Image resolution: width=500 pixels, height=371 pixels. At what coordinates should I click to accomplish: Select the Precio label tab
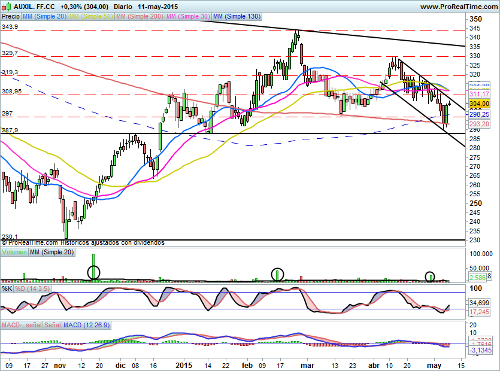coord(11,17)
